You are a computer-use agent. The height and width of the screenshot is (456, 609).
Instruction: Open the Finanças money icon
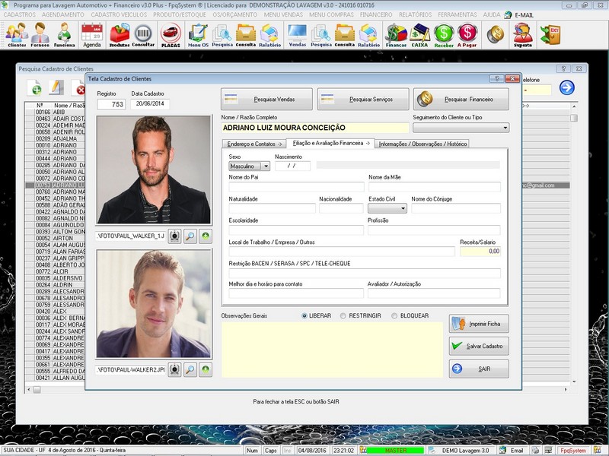click(x=396, y=35)
